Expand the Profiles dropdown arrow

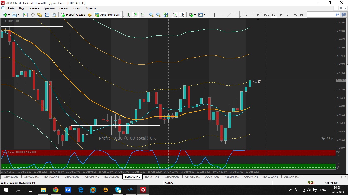[18, 15]
